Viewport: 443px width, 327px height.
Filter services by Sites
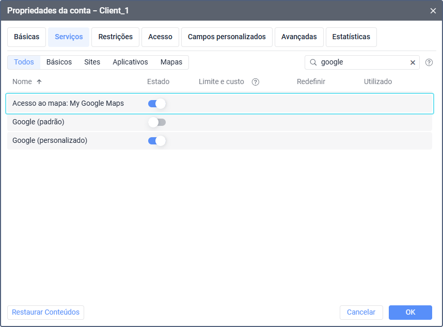tap(92, 62)
